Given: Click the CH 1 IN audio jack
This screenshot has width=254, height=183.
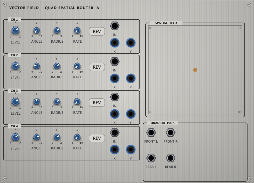Looking at the screenshot, I should (x=115, y=26).
